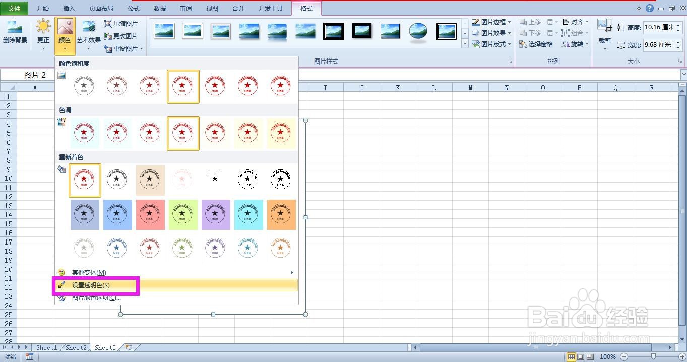Choose the last saturation preset thumbnail
This screenshot has width=687, height=362.
(281, 86)
